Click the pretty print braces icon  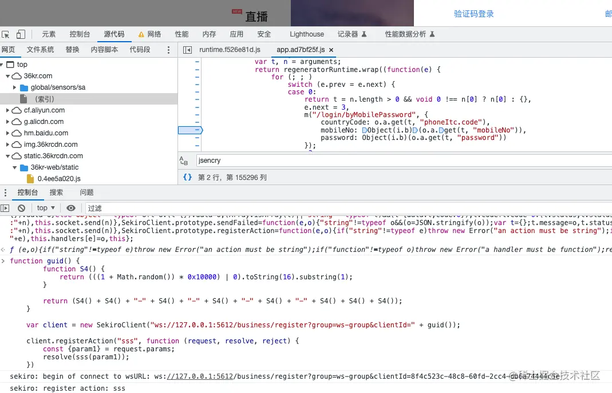pyautogui.click(x=187, y=177)
